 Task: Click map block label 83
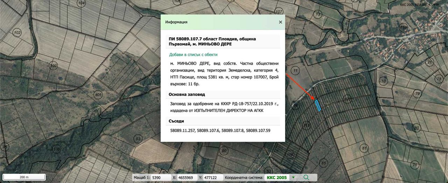point(268,171)
